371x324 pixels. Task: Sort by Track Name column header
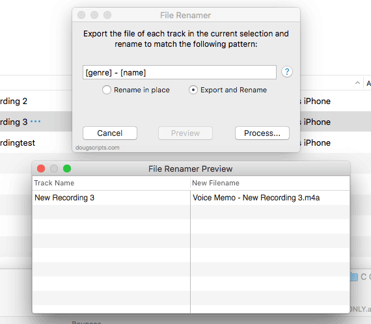111,183
